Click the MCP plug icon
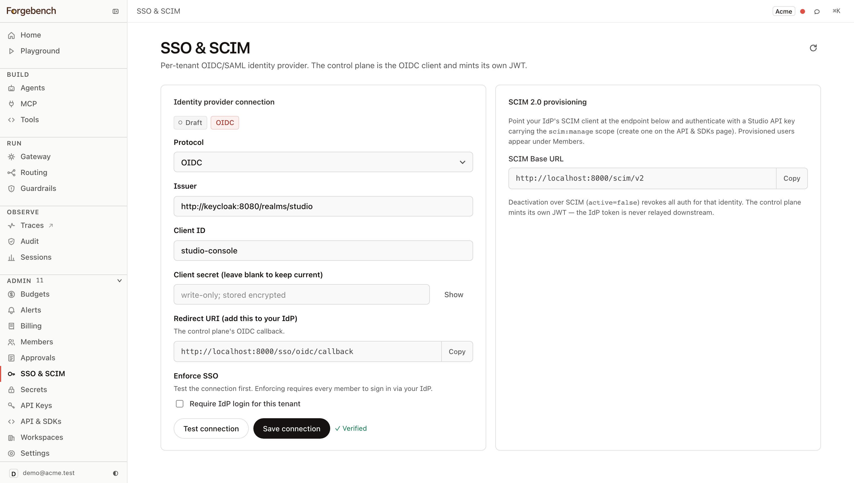 point(11,104)
